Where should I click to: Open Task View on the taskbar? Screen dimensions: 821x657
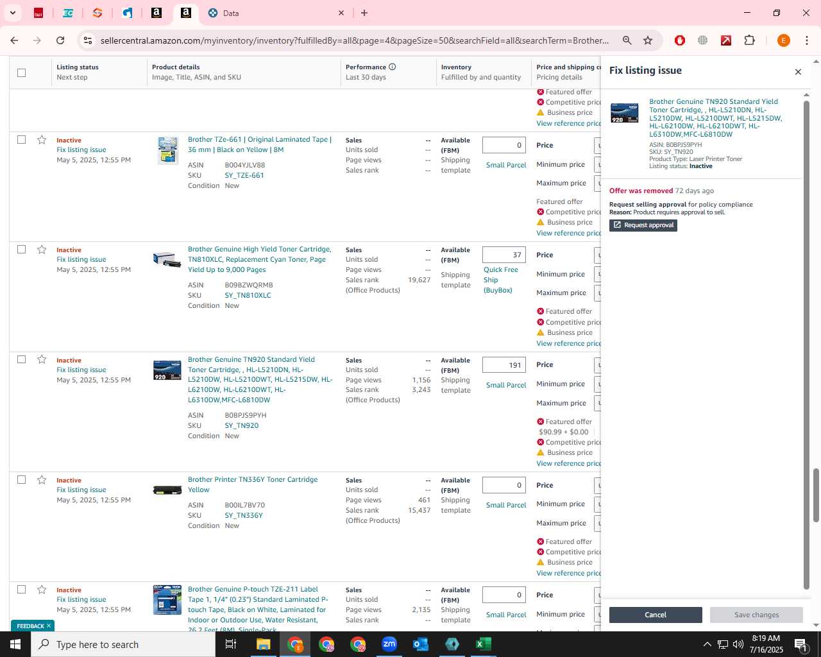[231, 644]
